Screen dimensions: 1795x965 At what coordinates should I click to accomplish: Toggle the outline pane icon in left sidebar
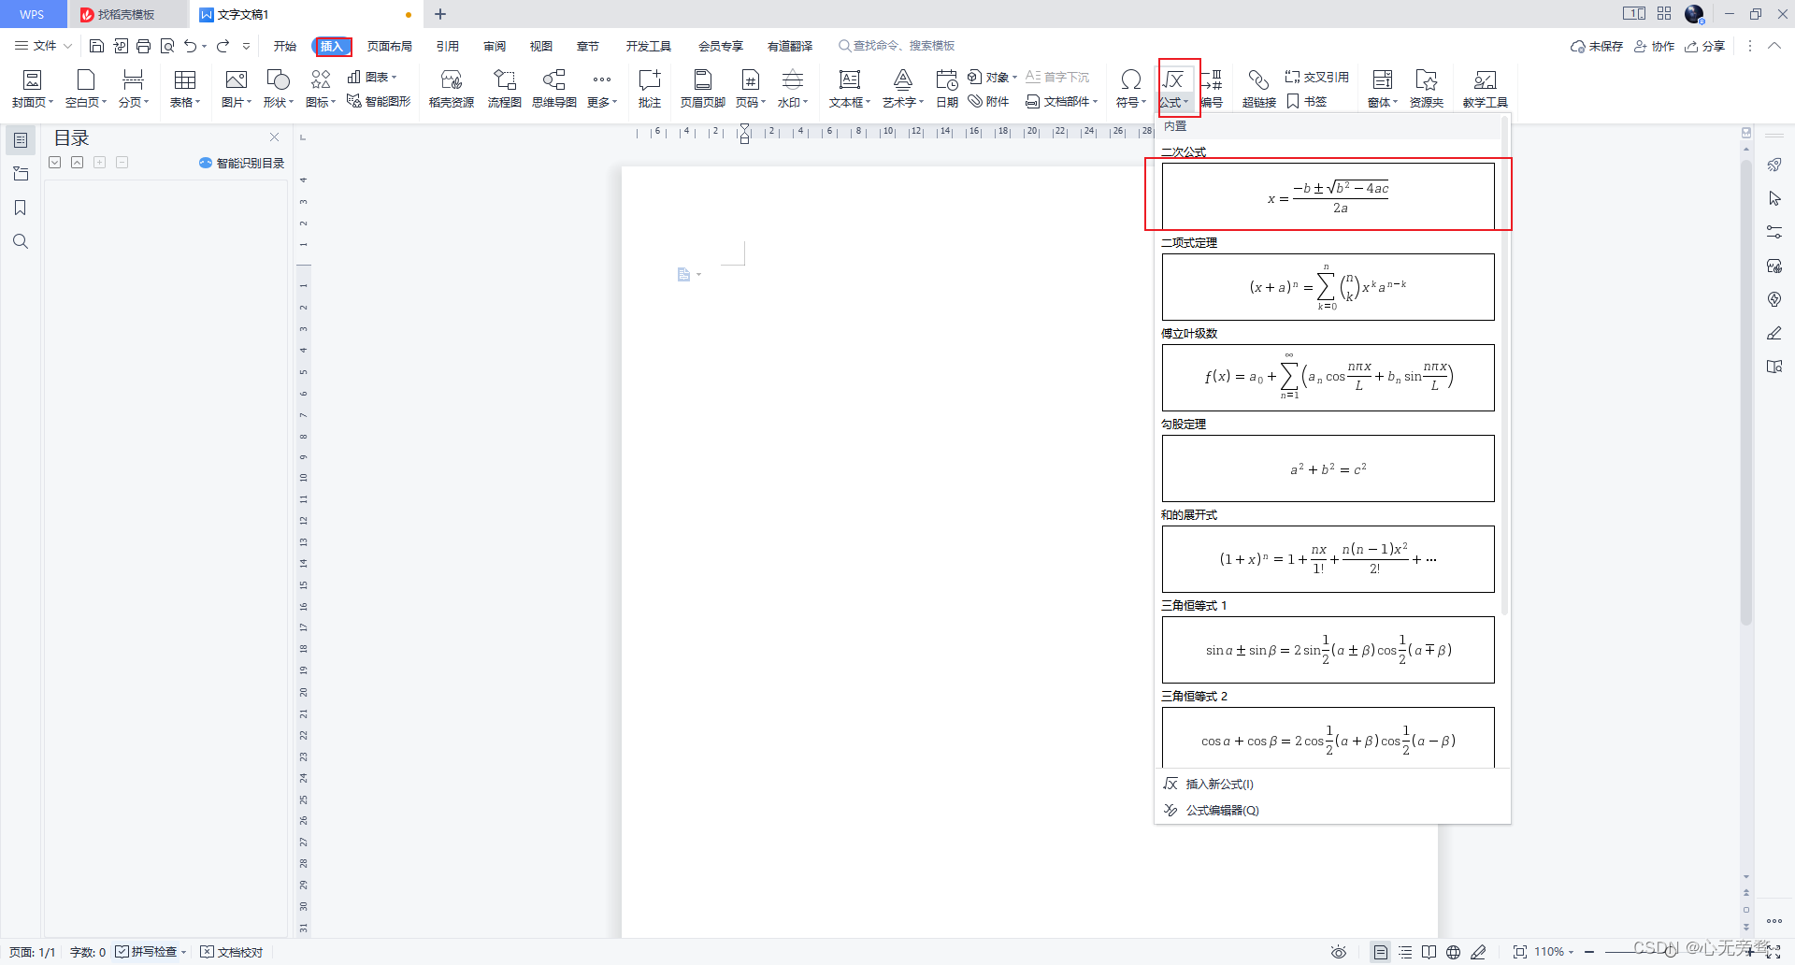tap(21, 140)
